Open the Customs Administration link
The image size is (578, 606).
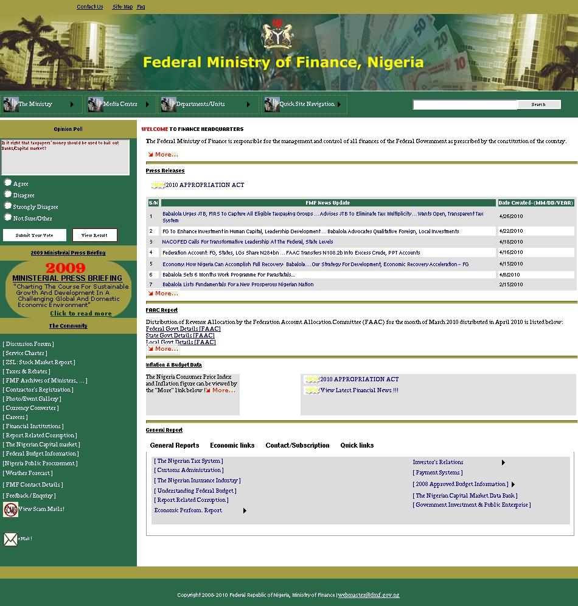189,470
